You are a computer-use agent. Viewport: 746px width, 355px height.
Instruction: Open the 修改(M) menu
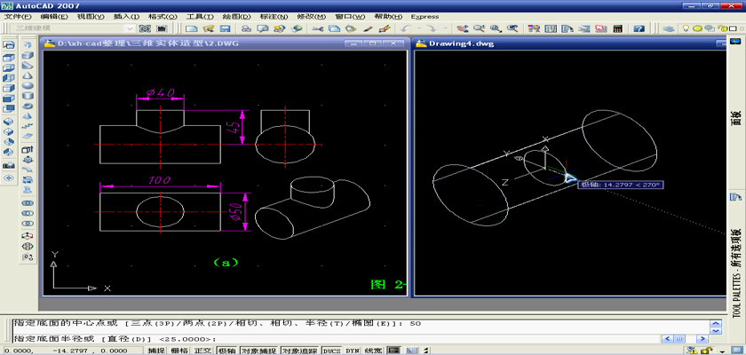click(312, 17)
